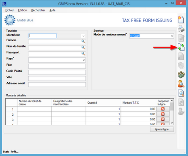
Task: Click row 1 Désignations des marchandises cell
Action: pos(69,109)
